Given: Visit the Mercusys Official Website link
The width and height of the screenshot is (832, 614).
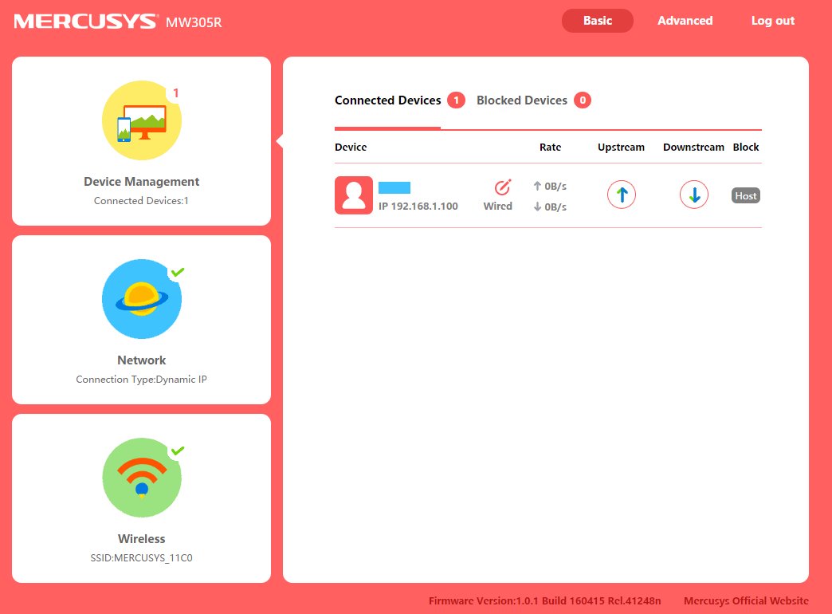Looking at the screenshot, I should pyautogui.click(x=746, y=600).
